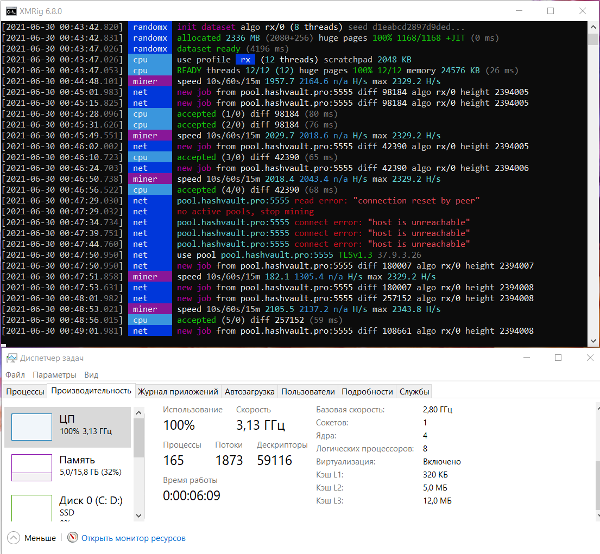Open the Файл menu
Viewport: 600px width, 554px height.
tap(15, 375)
